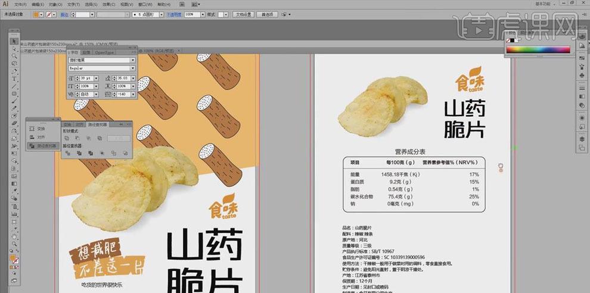Click the 描边 link in control bar

(x=64, y=15)
